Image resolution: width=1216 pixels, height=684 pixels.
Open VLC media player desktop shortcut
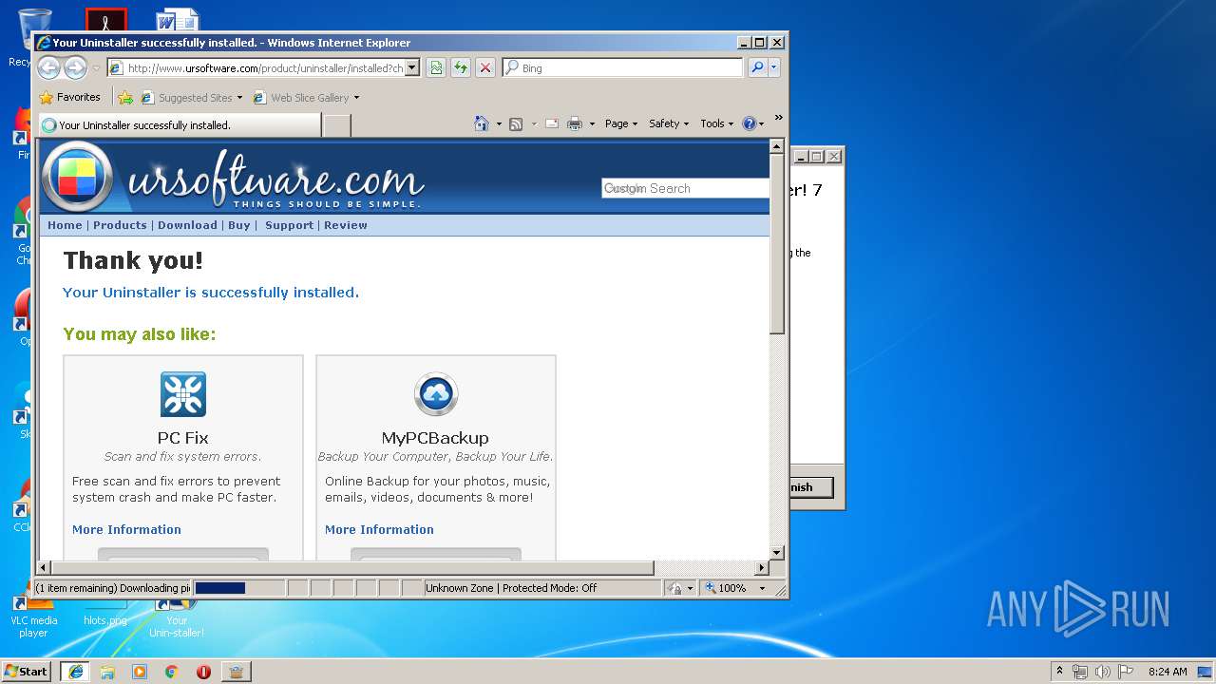(33, 616)
